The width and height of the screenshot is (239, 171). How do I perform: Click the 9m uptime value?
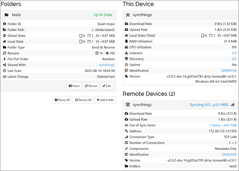coord(234,65)
